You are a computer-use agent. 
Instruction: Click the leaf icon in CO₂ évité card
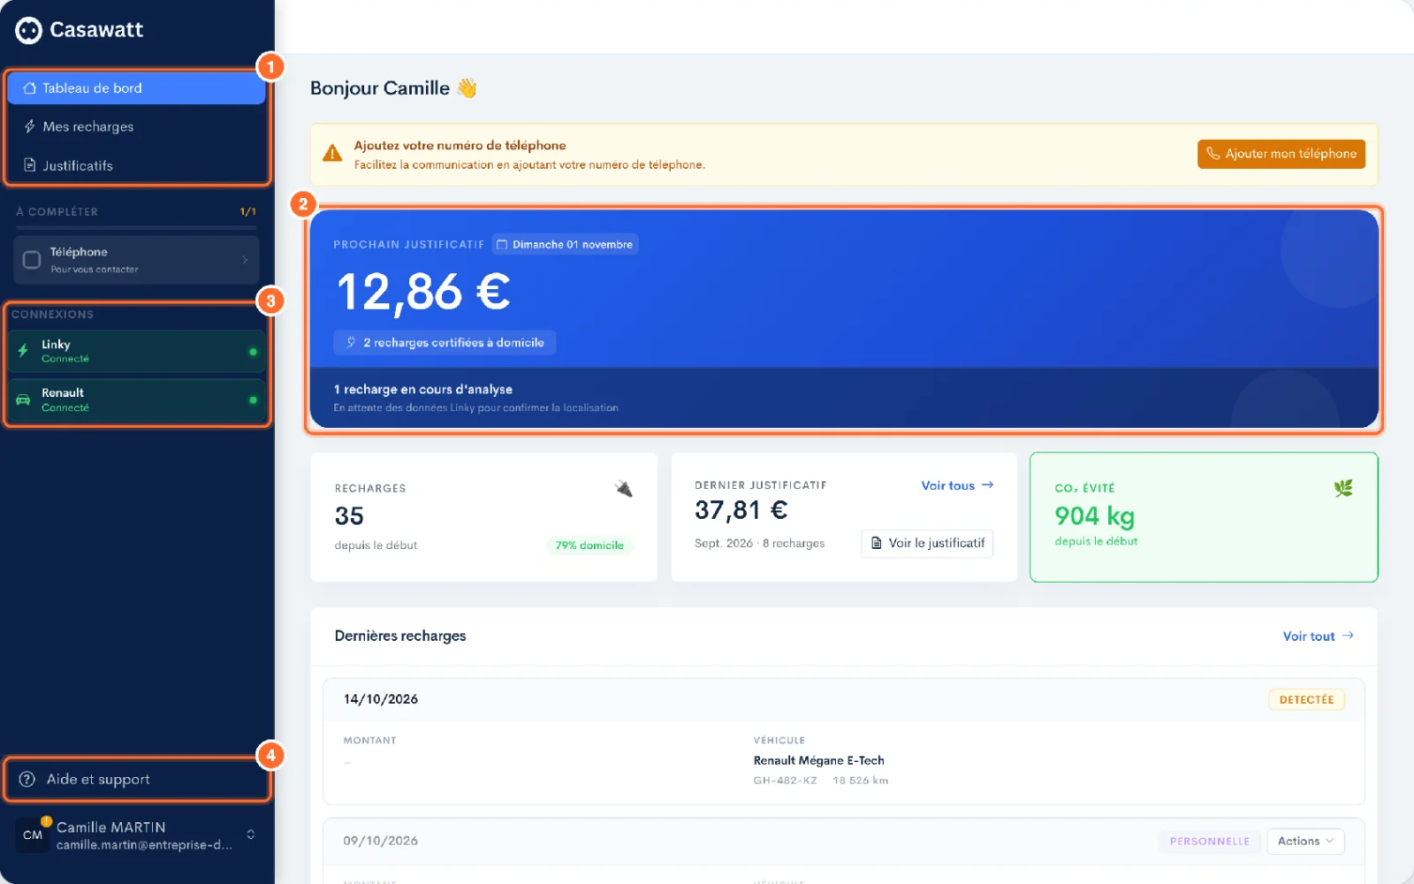(x=1343, y=488)
